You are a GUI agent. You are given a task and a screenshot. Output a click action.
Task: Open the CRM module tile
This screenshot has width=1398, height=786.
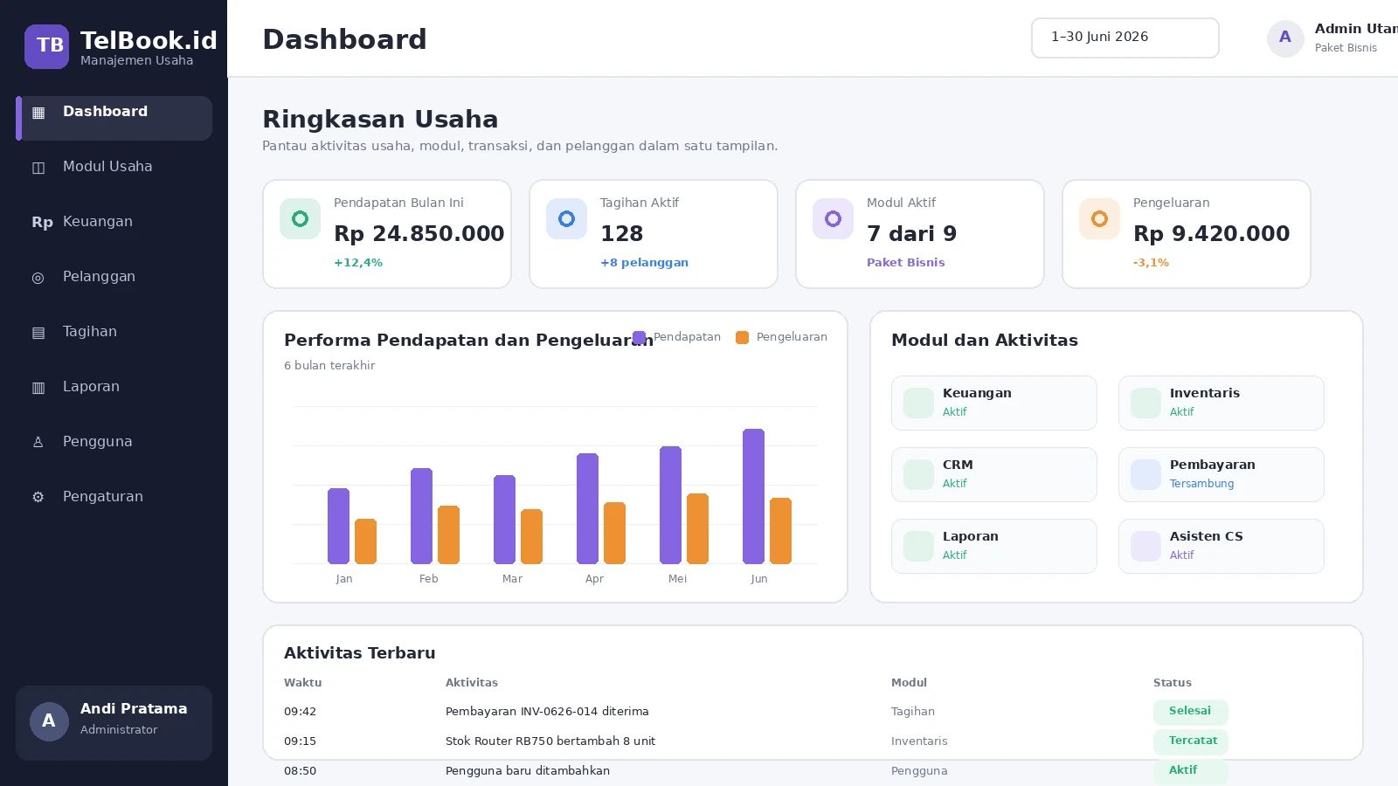coord(994,474)
